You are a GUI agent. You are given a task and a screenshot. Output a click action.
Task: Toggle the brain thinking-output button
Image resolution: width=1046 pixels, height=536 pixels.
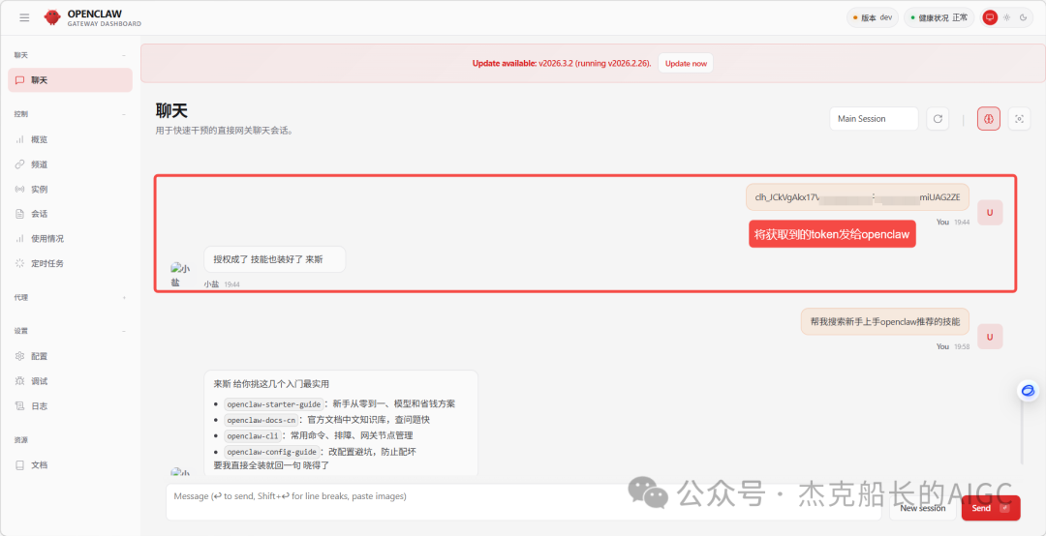(x=989, y=119)
